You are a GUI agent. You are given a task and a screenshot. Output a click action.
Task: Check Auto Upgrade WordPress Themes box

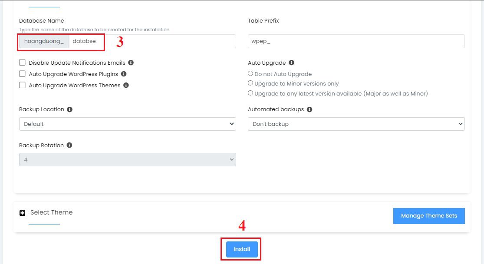tap(22, 85)
